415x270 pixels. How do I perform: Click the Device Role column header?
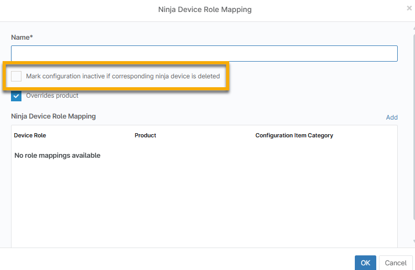point(30,135)
